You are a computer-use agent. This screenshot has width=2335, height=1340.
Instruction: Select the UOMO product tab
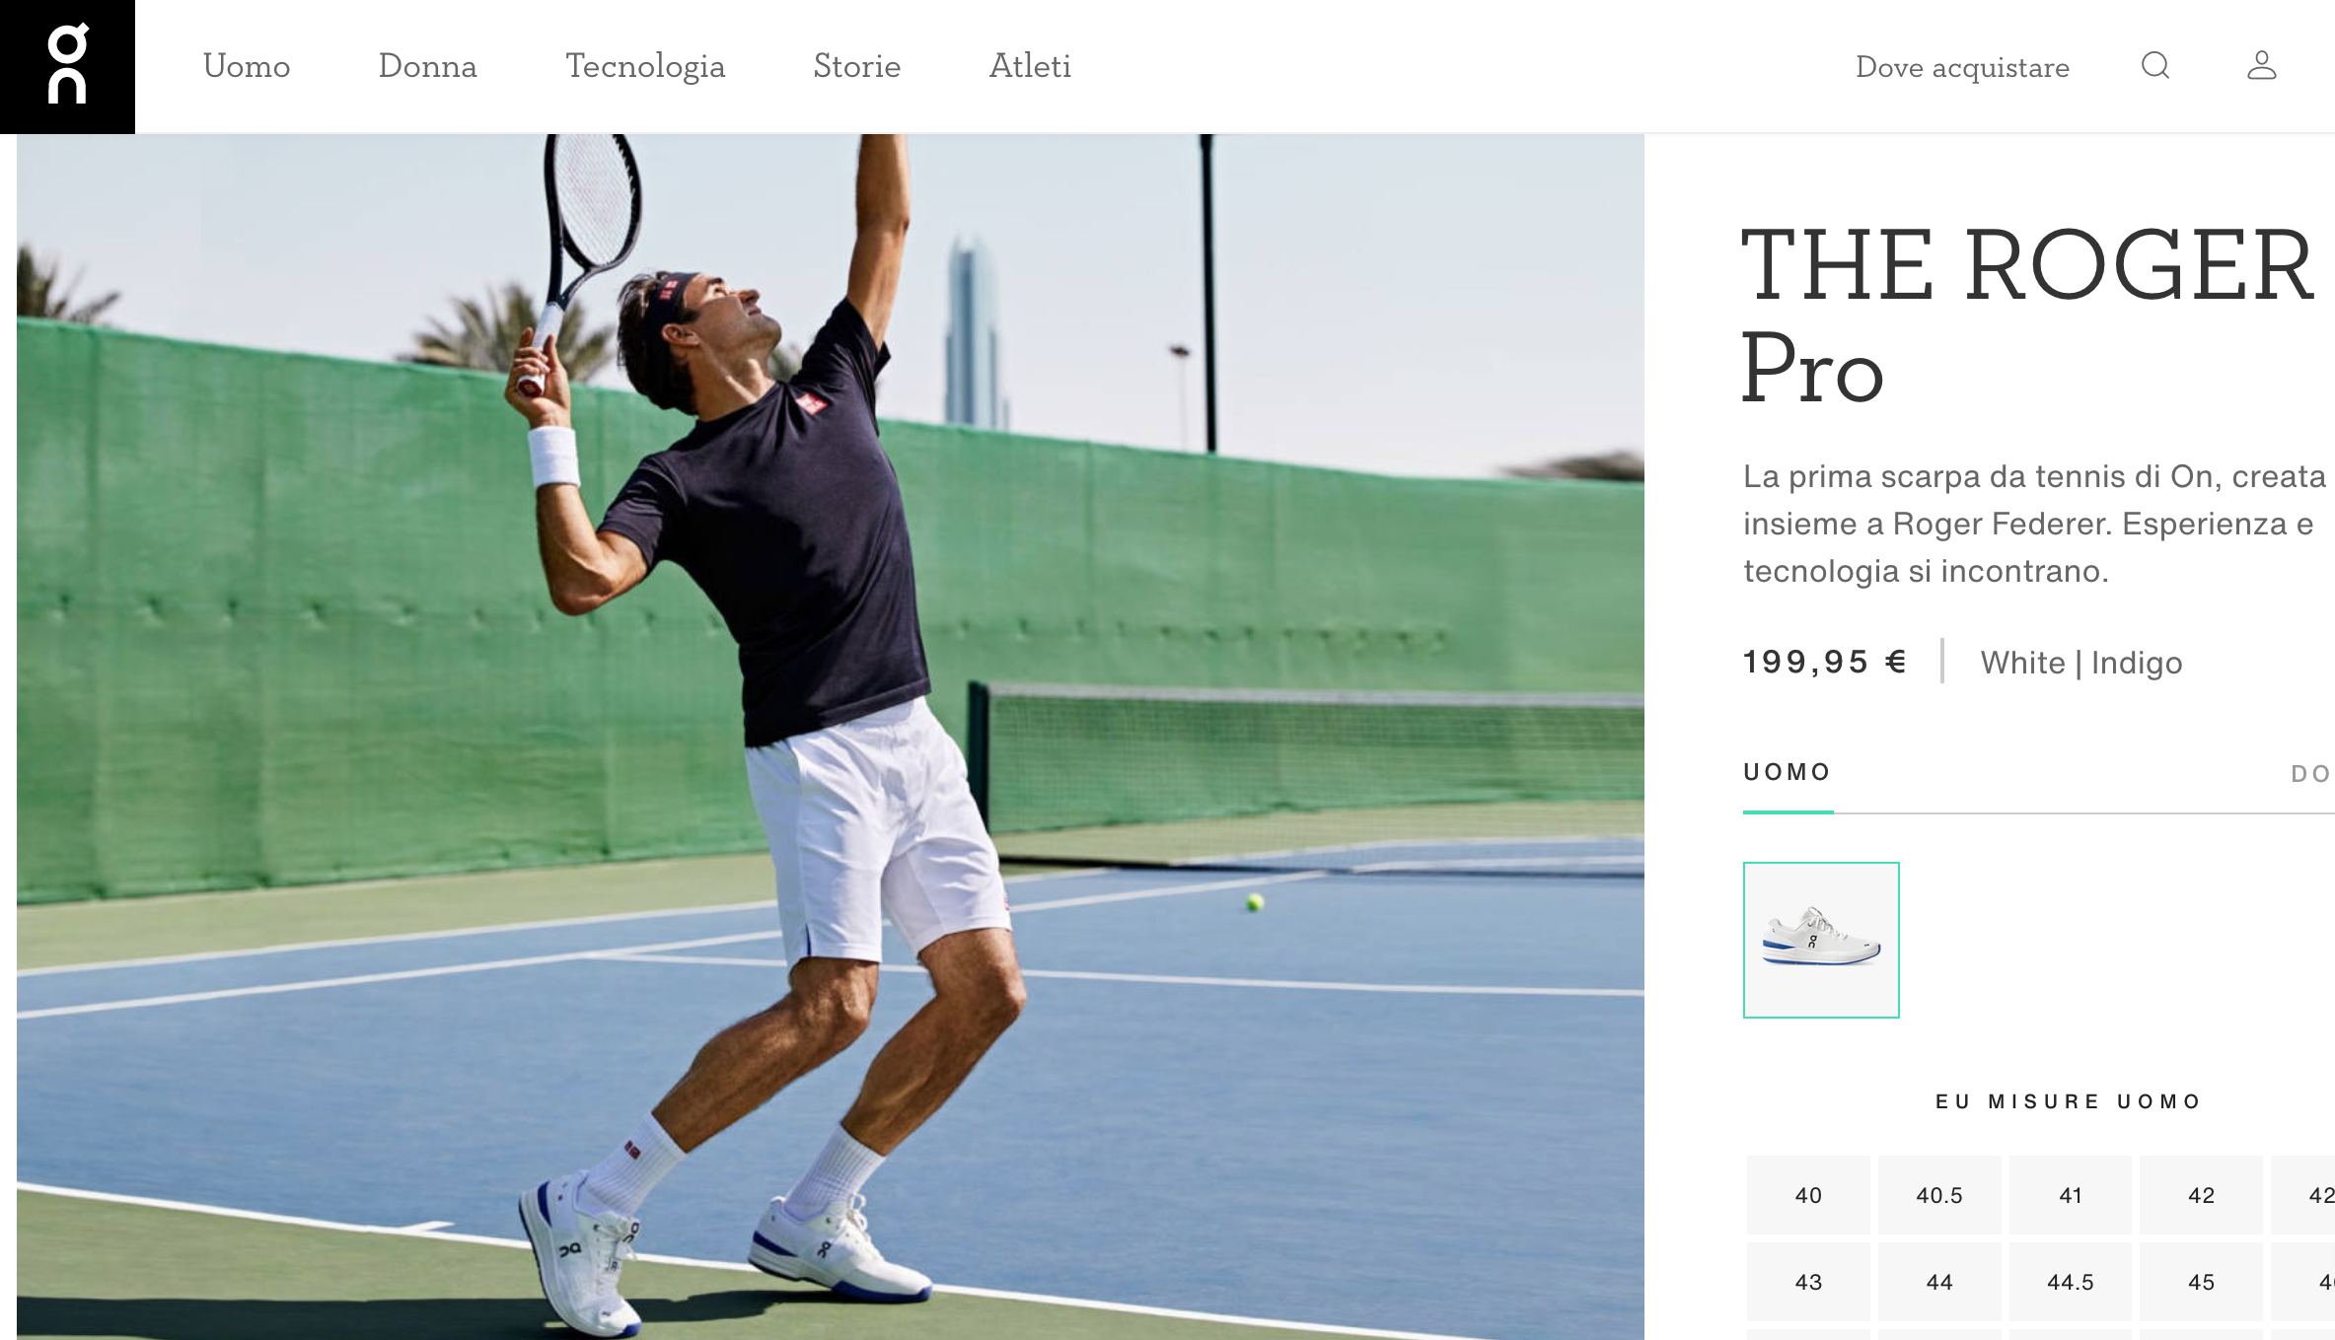pos(1788,772)
